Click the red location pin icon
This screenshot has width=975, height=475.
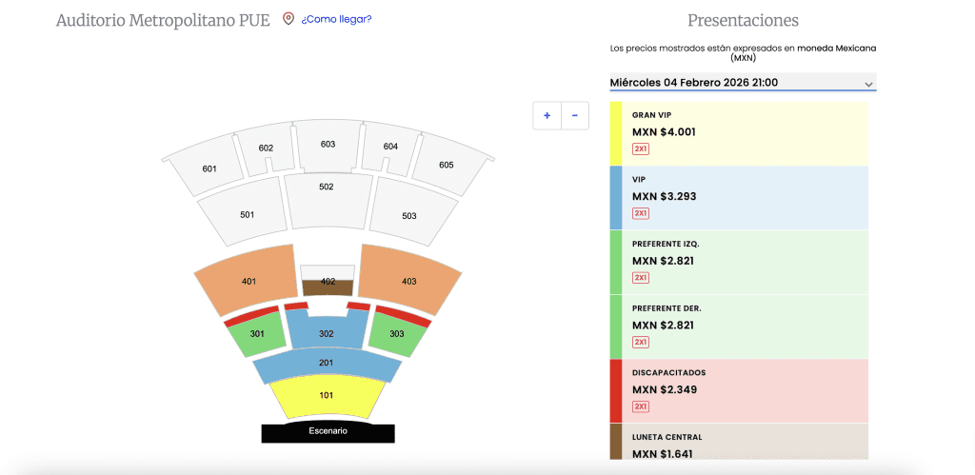[x=289, y=19]
